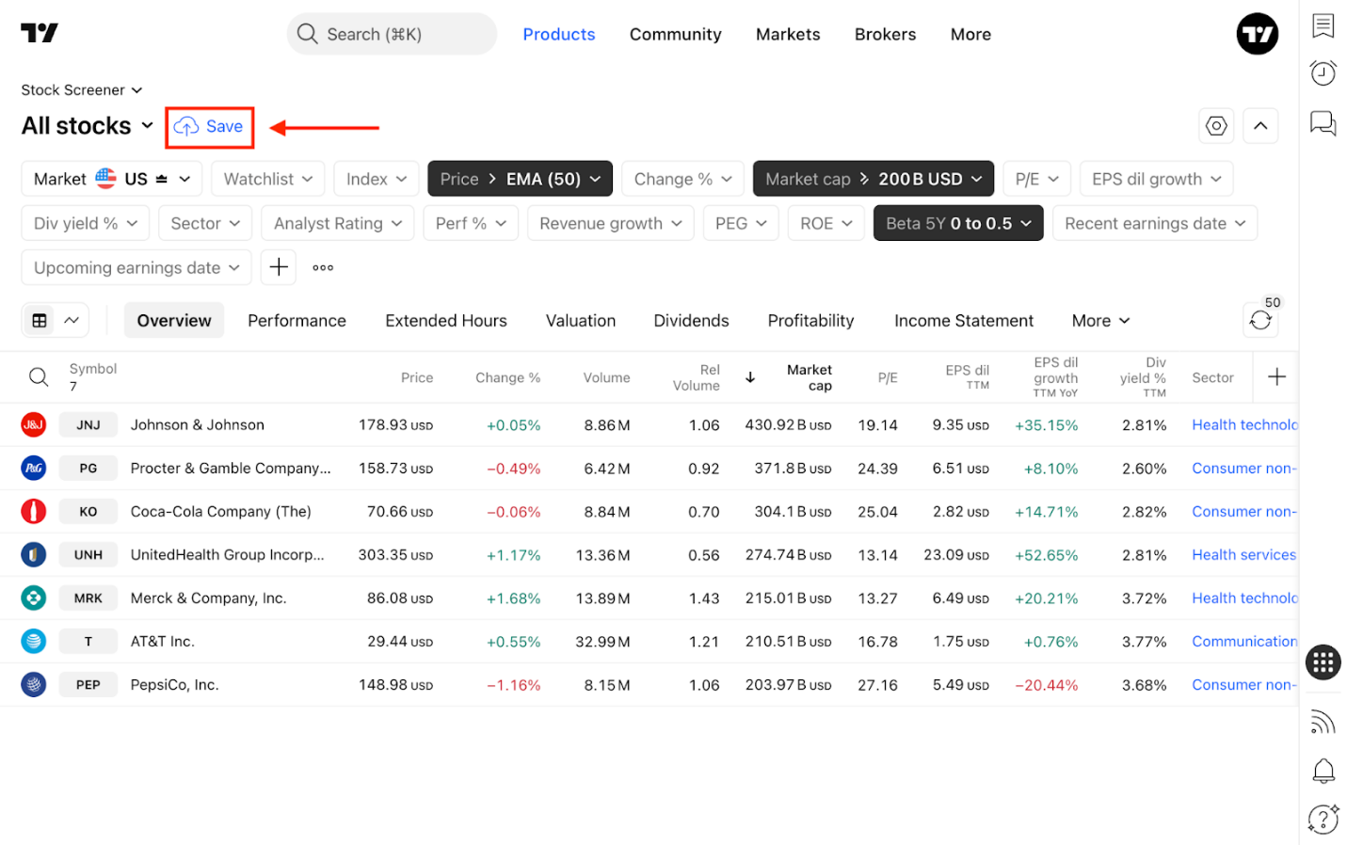1347x845 pixels.
Task: Open the user profile avatar
Action: point(1257,34)
